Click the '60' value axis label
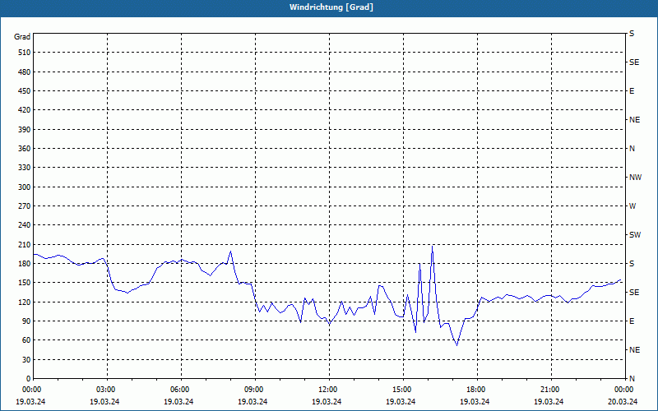 [x=26, y=340]
